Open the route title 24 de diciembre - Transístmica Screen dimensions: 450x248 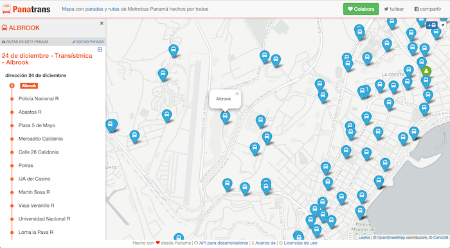coord(47,58)
